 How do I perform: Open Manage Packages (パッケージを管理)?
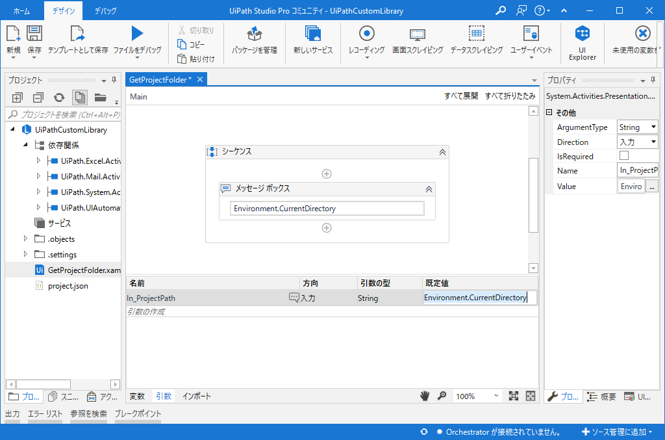255,41
